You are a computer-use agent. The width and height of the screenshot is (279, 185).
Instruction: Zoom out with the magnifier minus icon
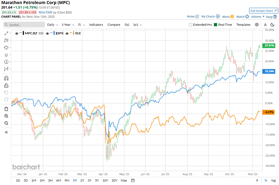click(x=6, y=123)
